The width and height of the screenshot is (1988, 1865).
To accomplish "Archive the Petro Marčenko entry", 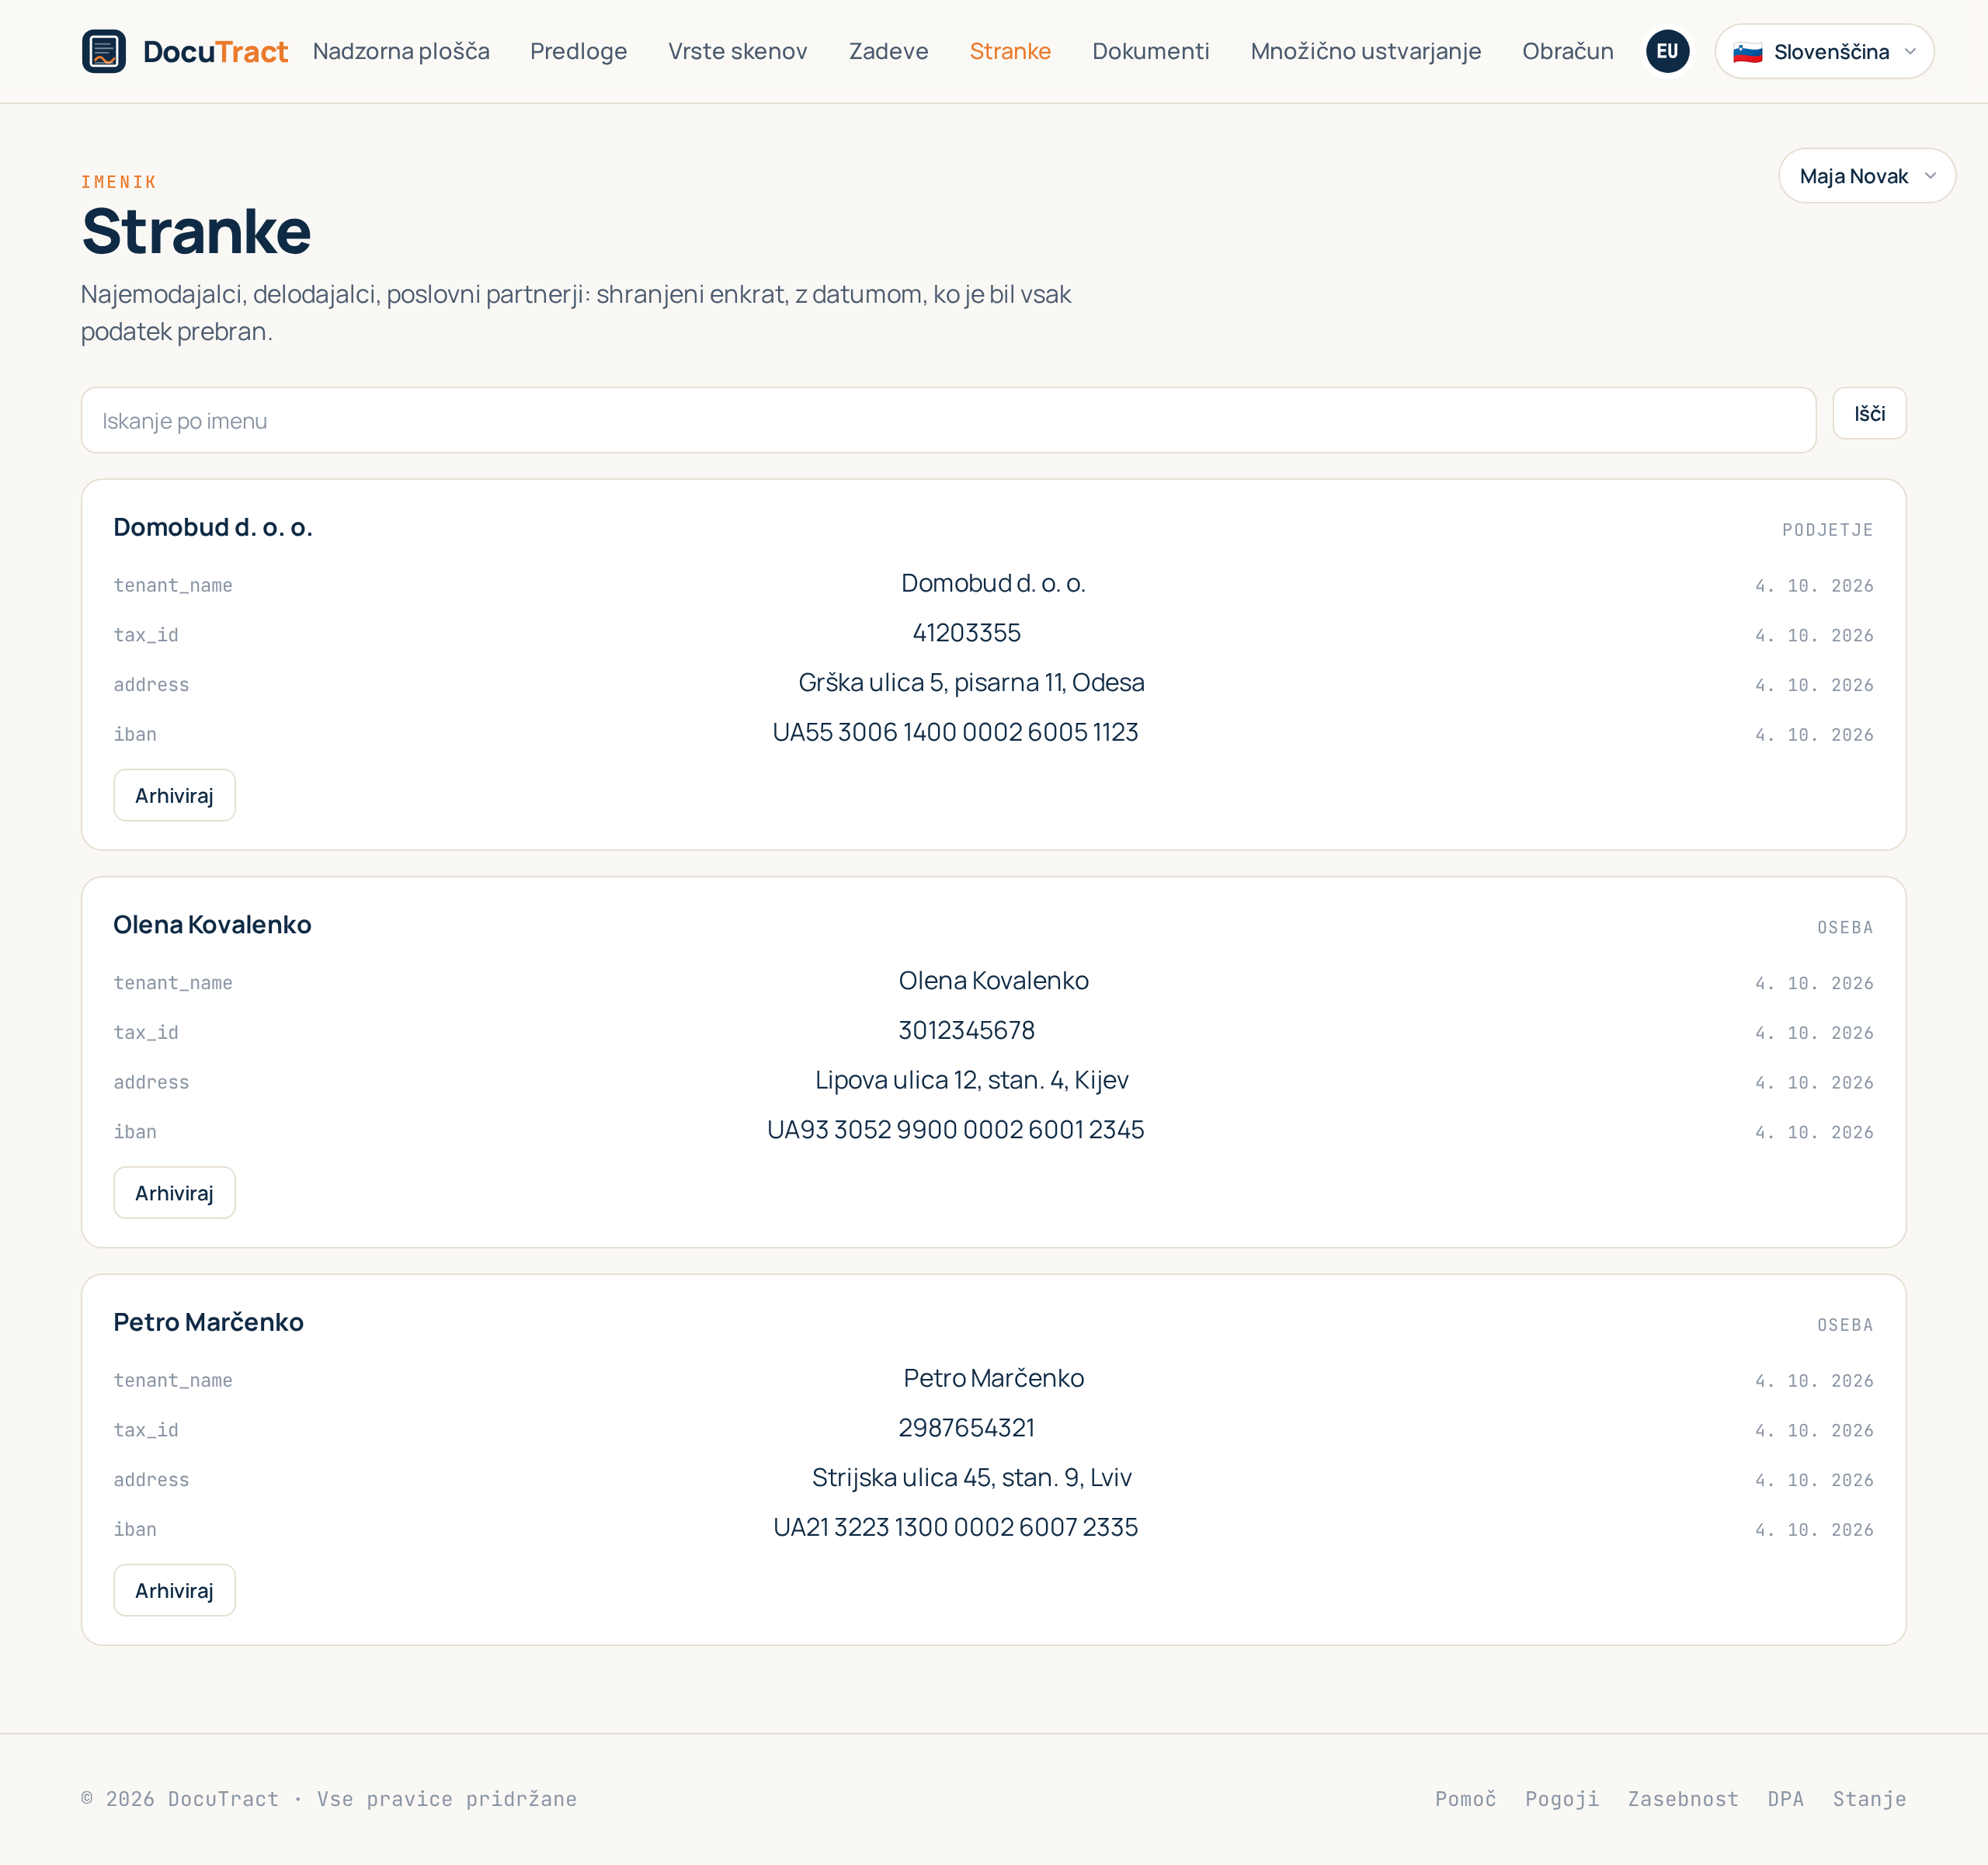I will [174, 1590].
